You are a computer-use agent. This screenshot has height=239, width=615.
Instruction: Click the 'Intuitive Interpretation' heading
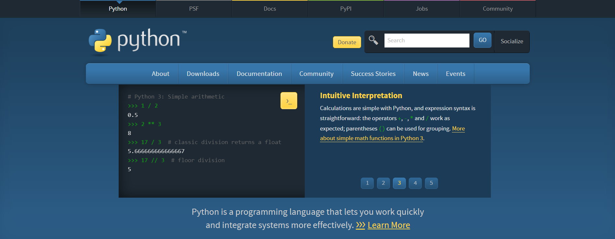click(x=361, y=96)
